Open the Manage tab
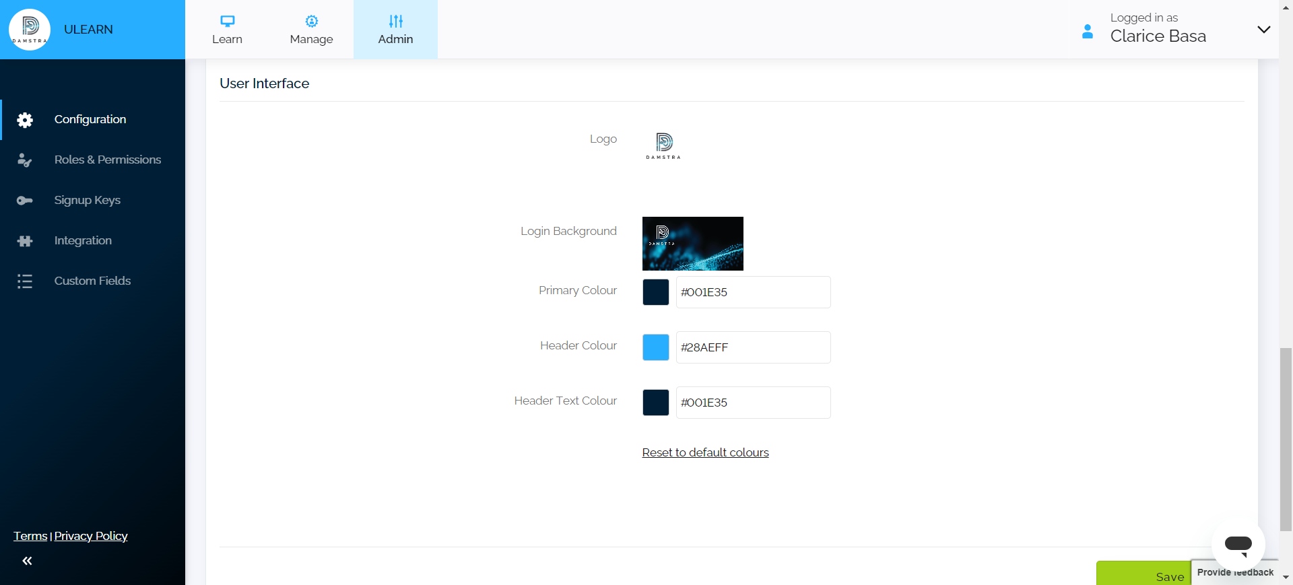This screenshot has height=585, width=1293. [x=311, y=30]
